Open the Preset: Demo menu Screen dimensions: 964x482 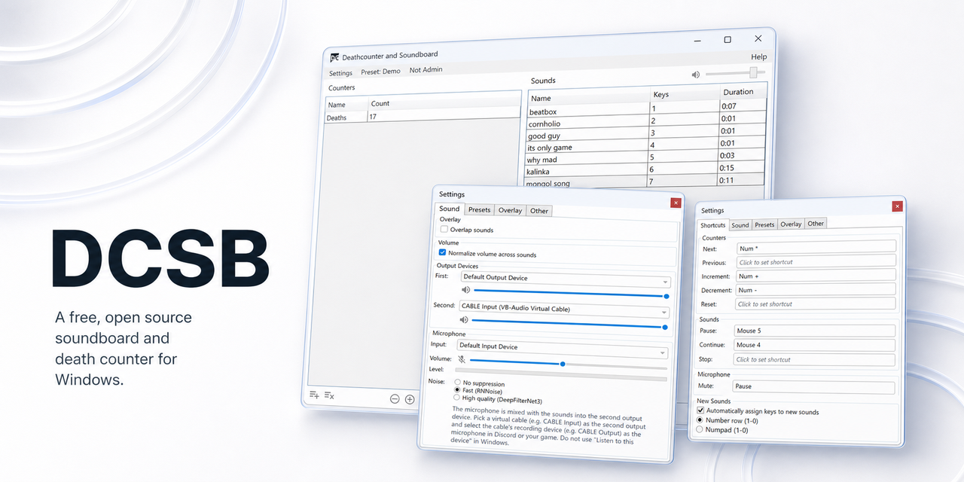[380, 72]
